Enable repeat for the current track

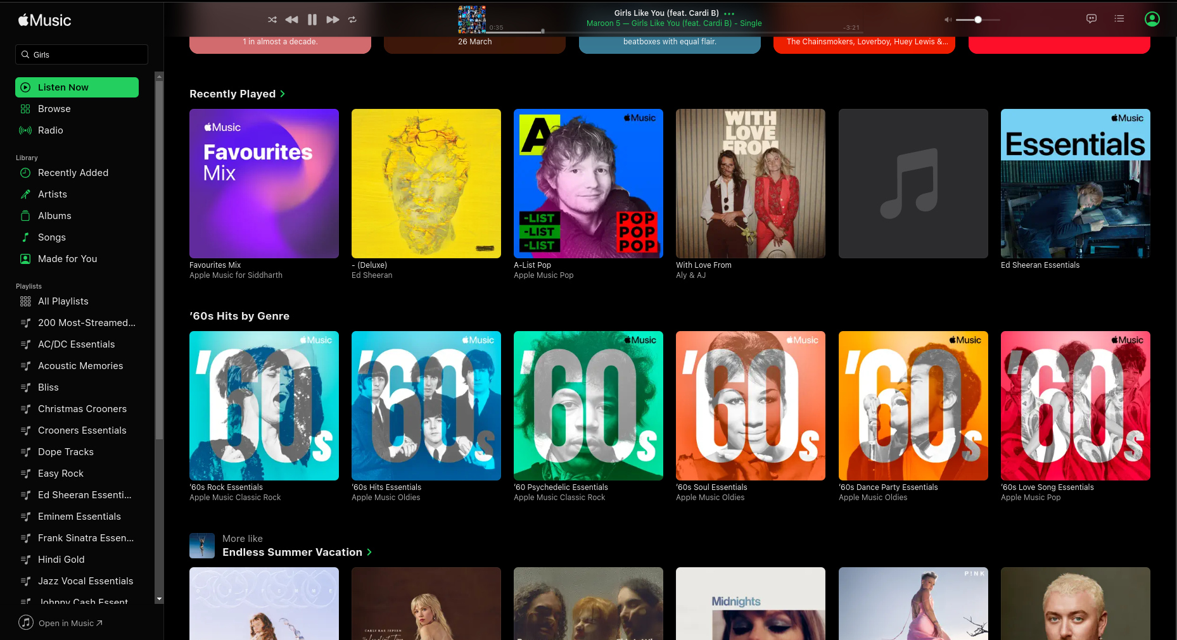pyautogui.click(x=352, y=20)
